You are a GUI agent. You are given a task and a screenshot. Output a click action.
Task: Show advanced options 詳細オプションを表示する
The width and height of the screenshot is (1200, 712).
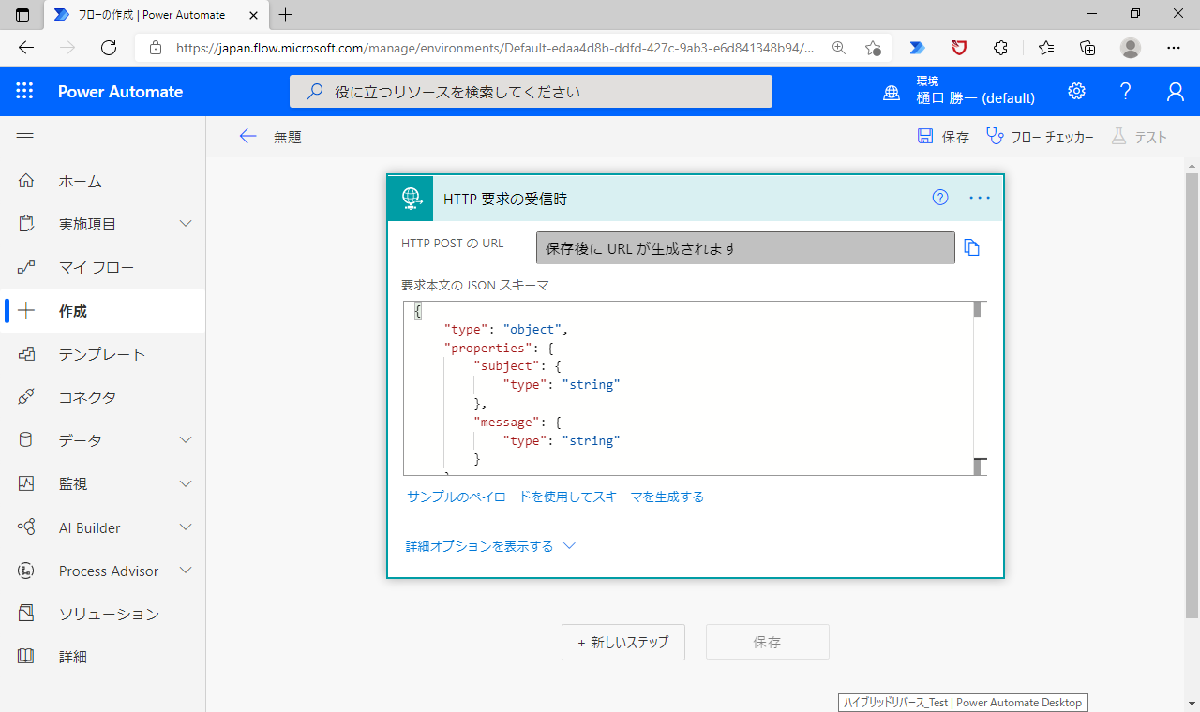[490, 546]
